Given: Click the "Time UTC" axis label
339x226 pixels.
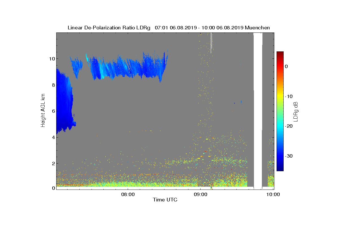Looking at the screenshot, I should (165, 200).
